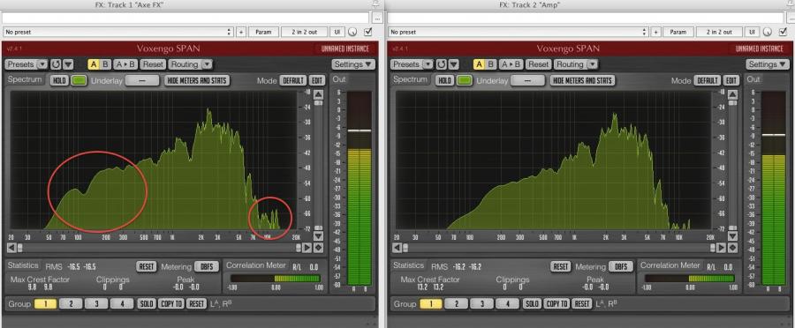
Task: Select Group 4 tab in Amp SPAN
Action: [507, 303]
